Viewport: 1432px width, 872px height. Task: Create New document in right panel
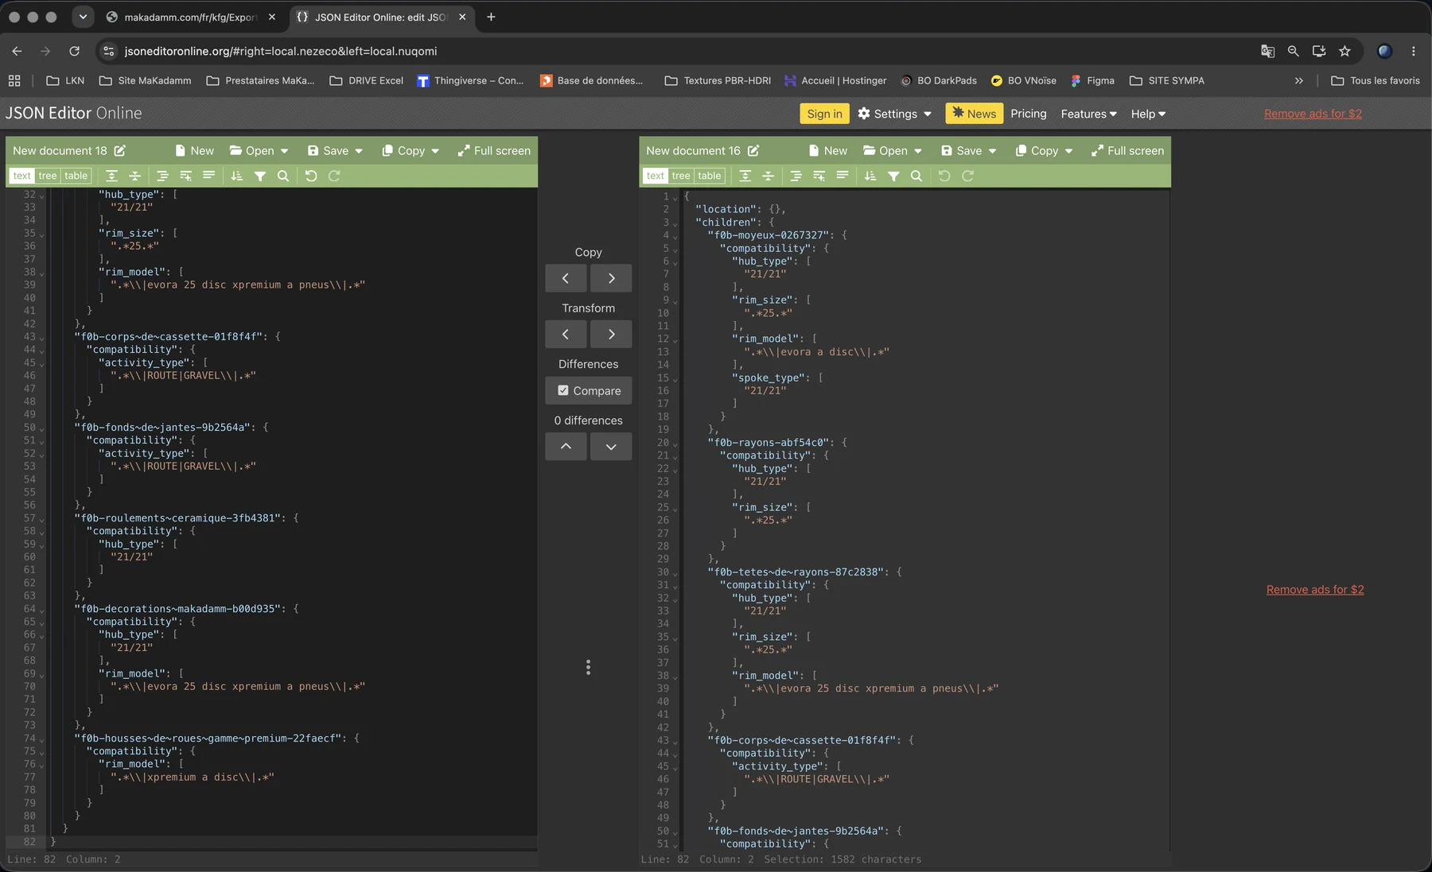[827, 151]
